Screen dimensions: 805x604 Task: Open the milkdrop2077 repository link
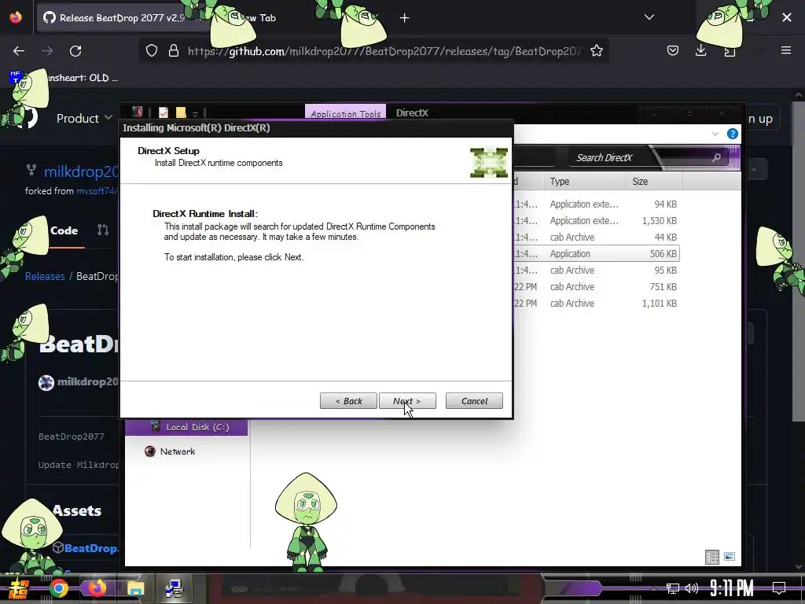[81, 171]
